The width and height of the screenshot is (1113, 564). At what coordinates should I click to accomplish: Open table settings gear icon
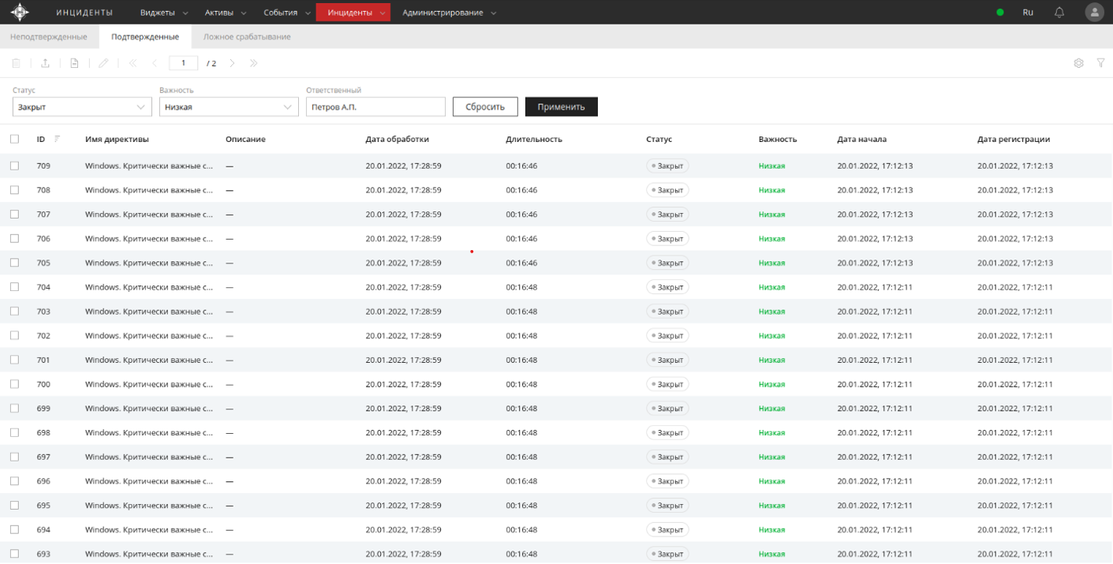pos(1078,63)
